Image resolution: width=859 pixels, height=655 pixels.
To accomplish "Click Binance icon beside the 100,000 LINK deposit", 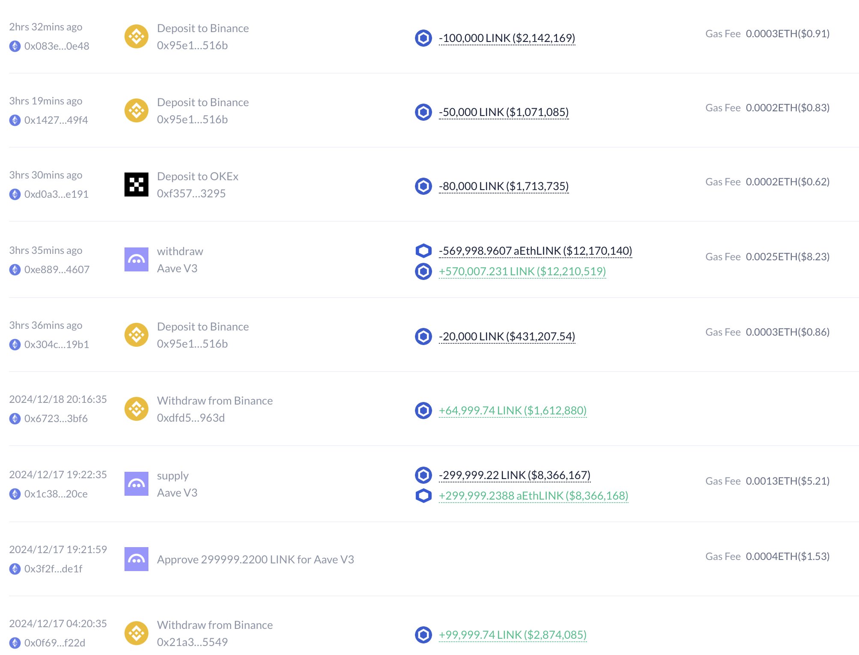I will (x=136, y=37).
